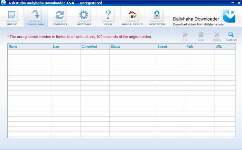Viewport: 242px width, 150px height.
Task: Click the Dailyhaha Downloader logo icon
Action: coord(229,16)
